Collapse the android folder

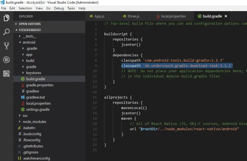pyautogui.click(x=20, y=42)
